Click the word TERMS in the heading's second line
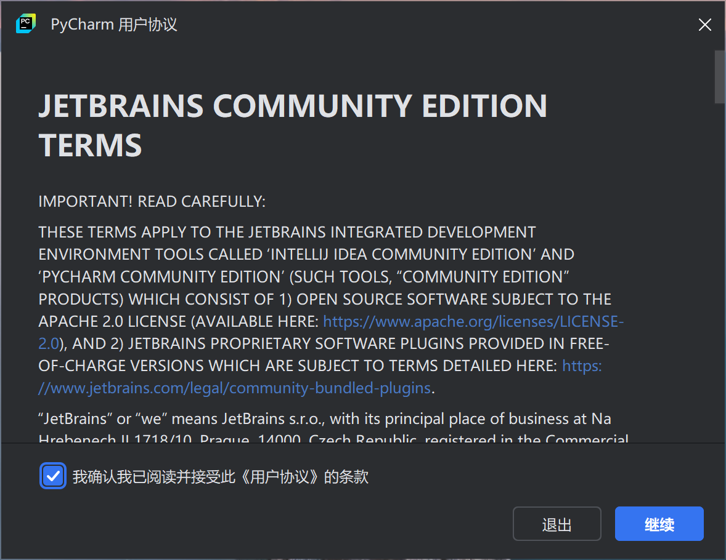This screenshot has height=560, width=726. [91, 146]
